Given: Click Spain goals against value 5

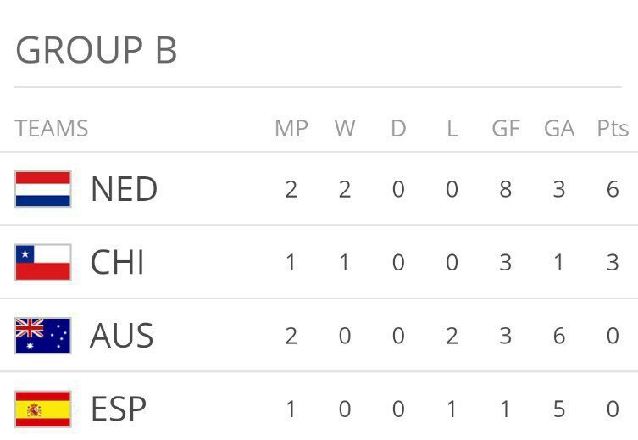Looking at the screenshot, I should point(559,409).
